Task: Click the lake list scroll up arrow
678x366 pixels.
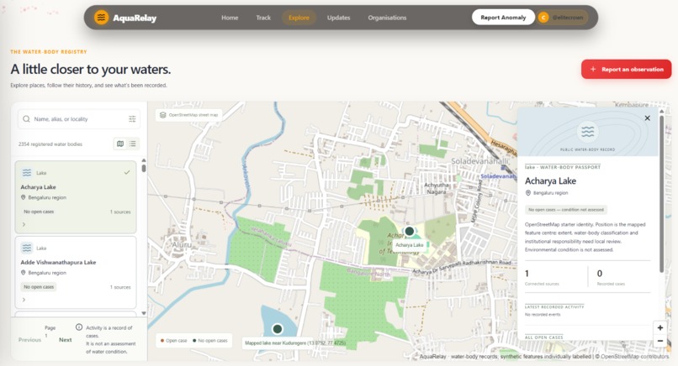Action: (x=144, y=160)
